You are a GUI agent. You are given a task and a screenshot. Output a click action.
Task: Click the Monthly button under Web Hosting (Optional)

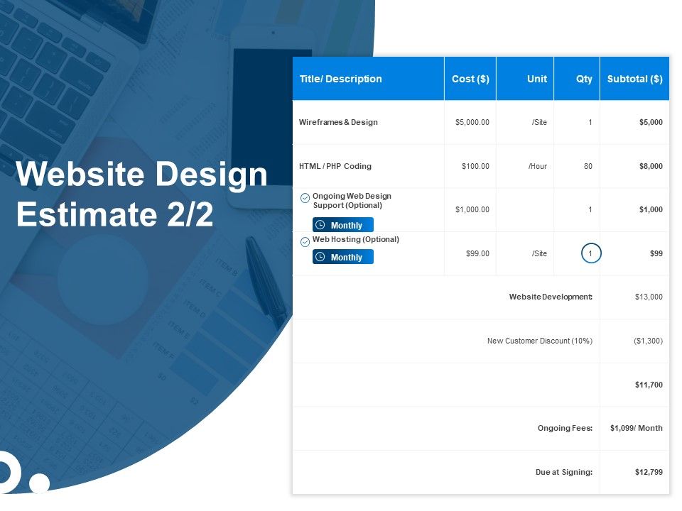(x=342, y=257)
